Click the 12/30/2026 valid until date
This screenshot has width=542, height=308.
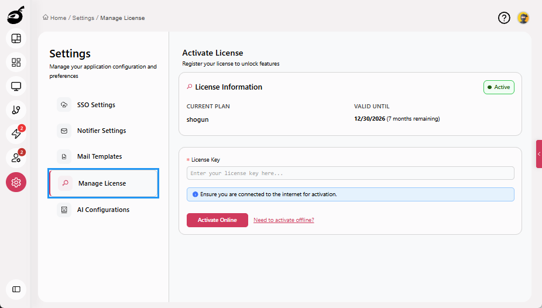coord(369,118)
